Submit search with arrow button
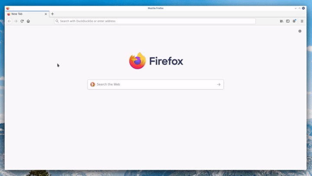Image resolution: width=312 pixels, height=176 pixels. [219, 84]
